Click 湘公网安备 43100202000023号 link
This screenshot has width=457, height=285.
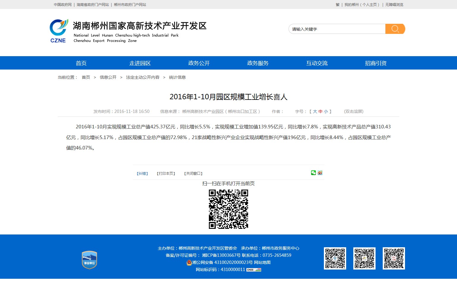pos(222,262)
